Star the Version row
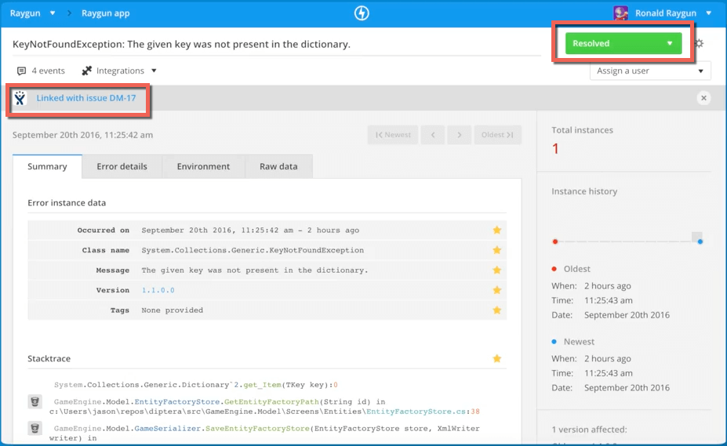727x446 pixels. 497,290
